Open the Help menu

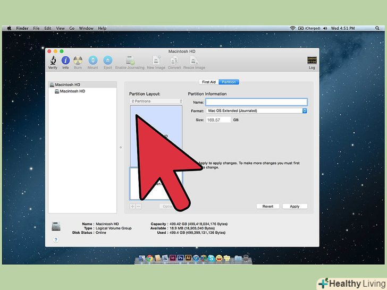point(102,28)
